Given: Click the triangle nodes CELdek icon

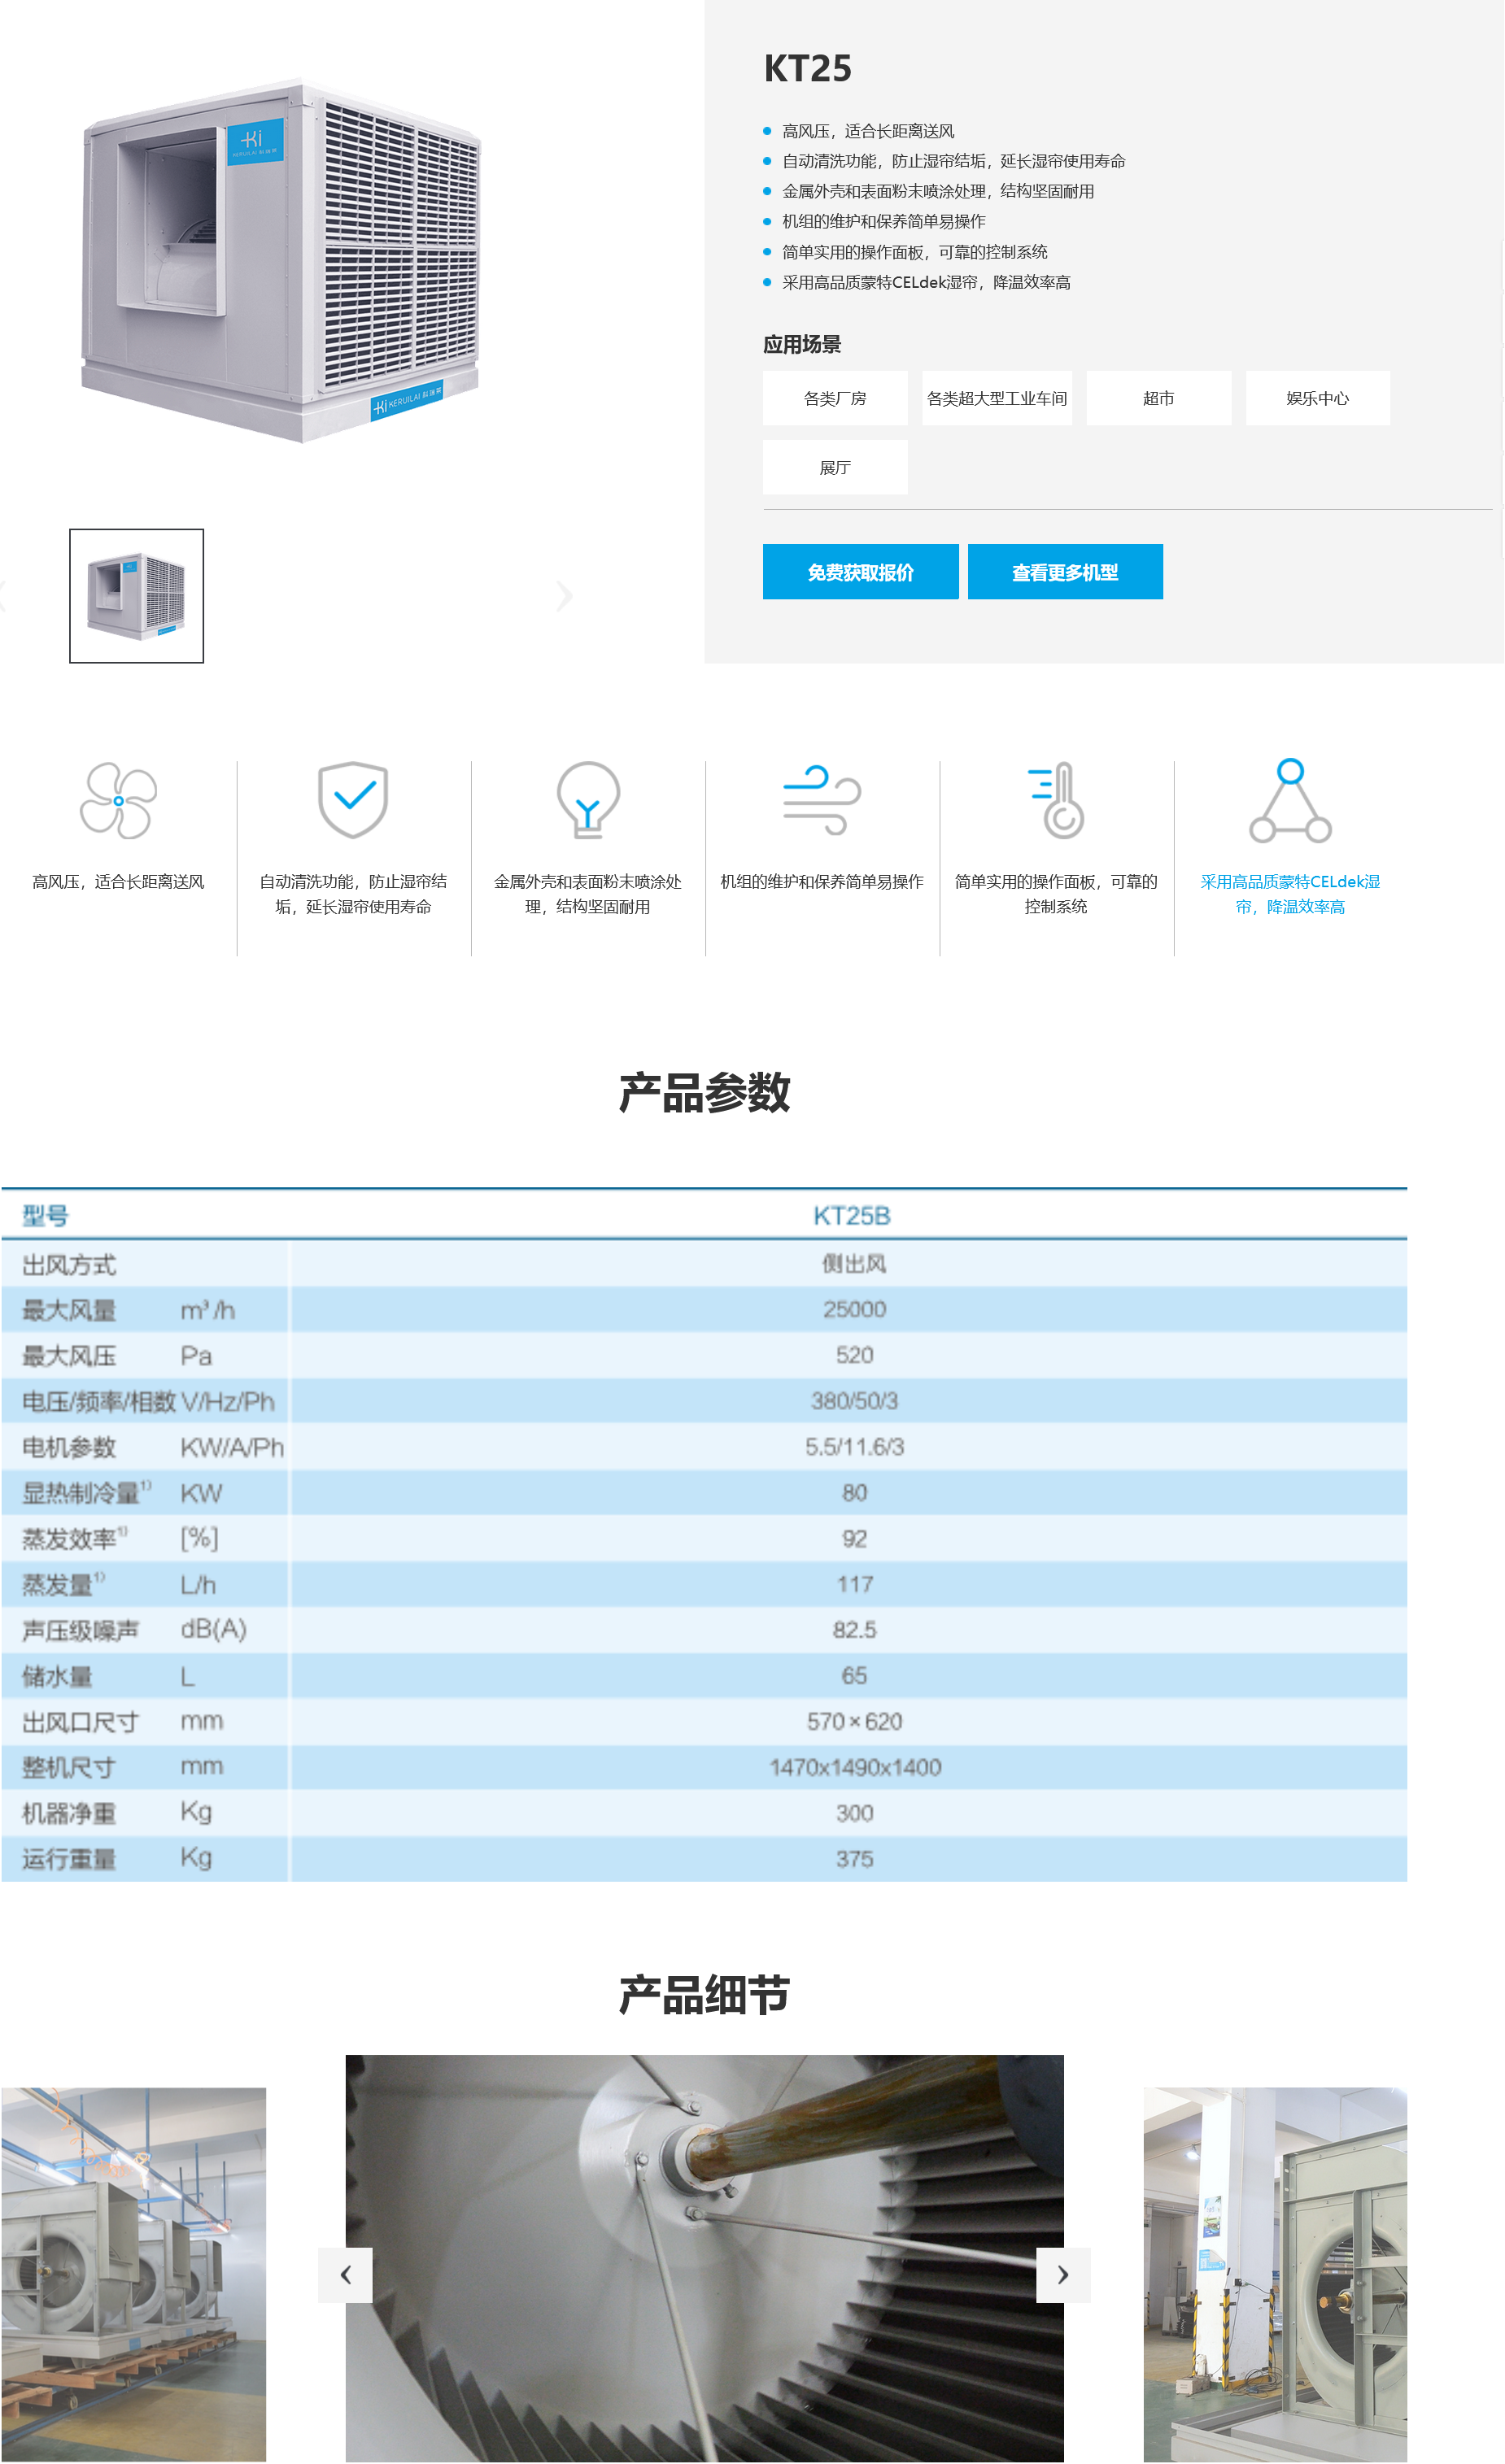Looking at the screenshot, I should [1290, 800].
